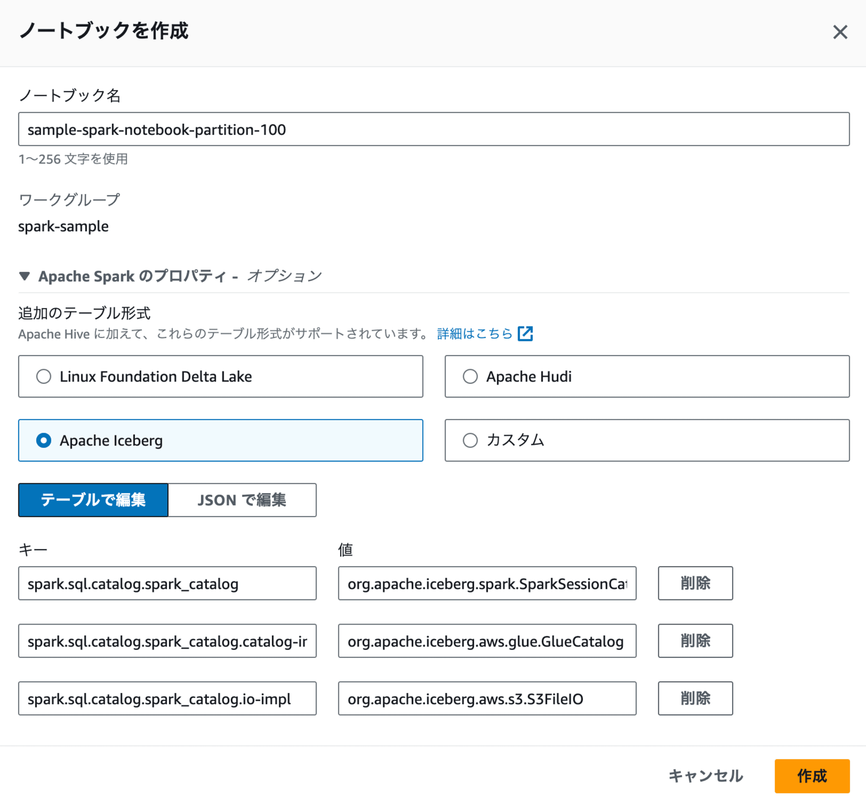Screen dimensions: 866x805
Task: Delete the spark.sql.catalog.spark_catalog row with 削除
Action: (695, 583)
